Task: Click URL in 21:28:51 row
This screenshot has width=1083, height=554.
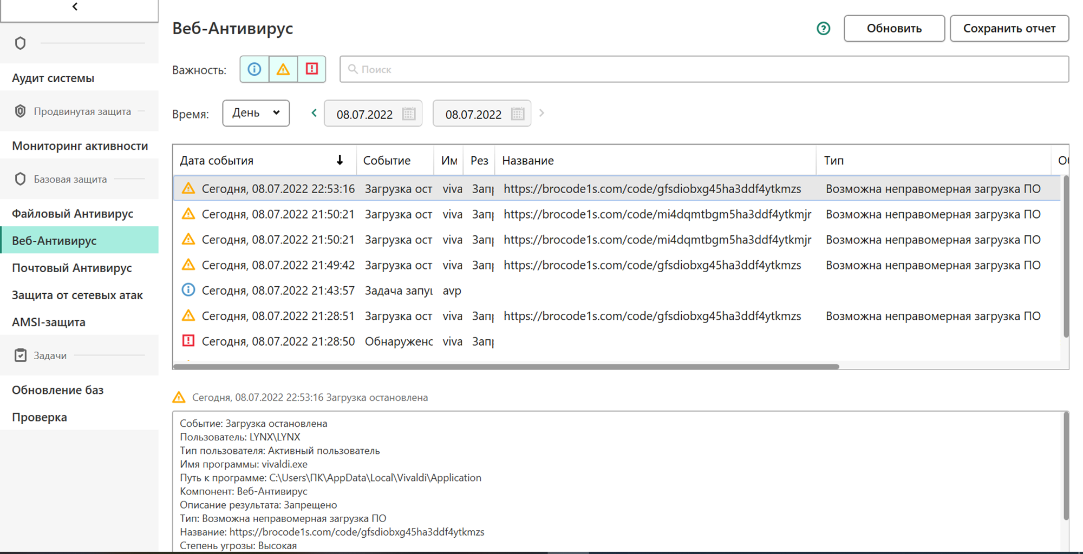Action: [x=652, y=316]
